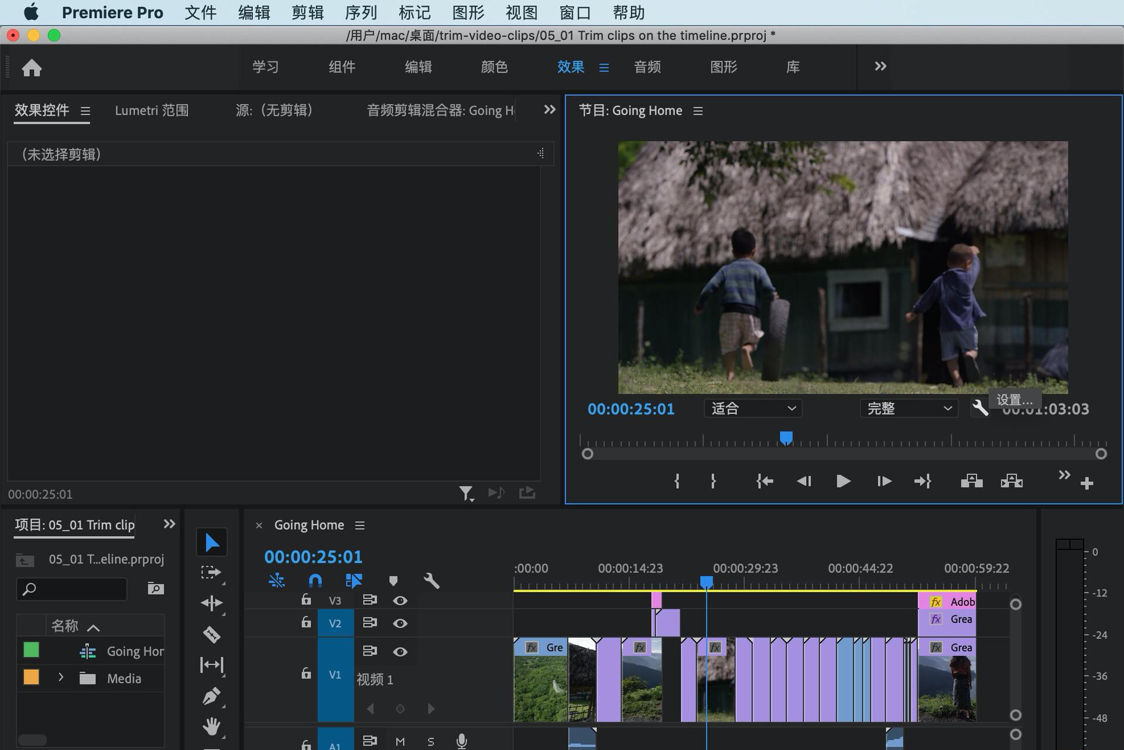Screen dimensions: 1124x750
Task: Open the 效果控件 panel menu
Action: pos(85,111)
